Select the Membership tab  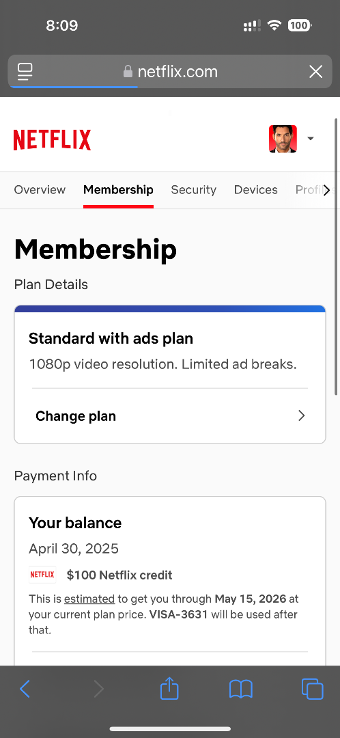coord(118,190)
